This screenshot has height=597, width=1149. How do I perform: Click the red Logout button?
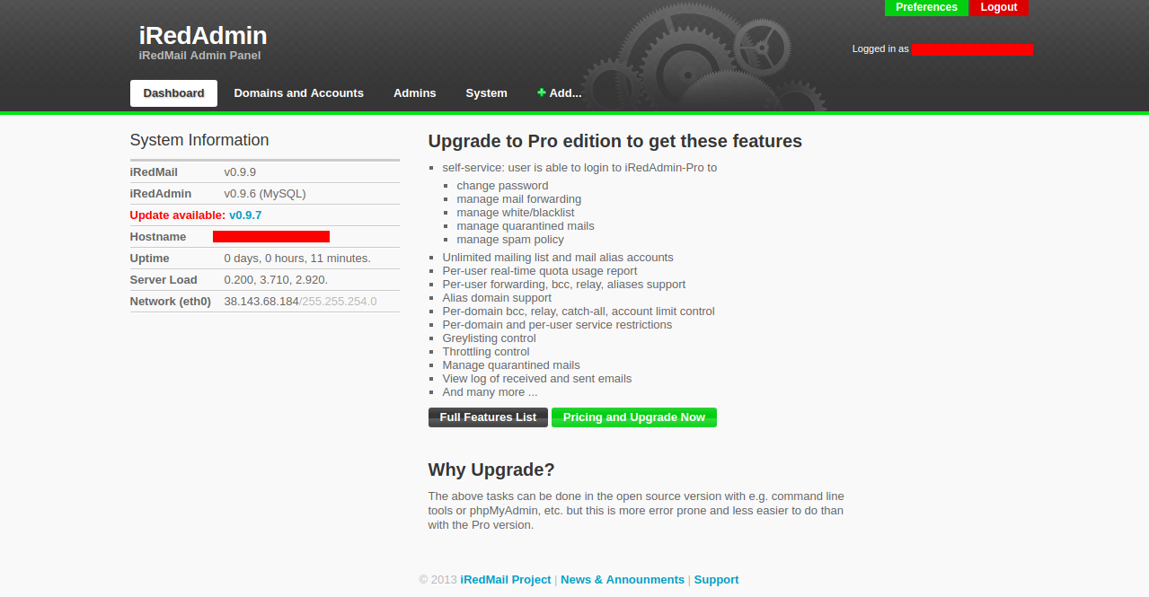999,7
